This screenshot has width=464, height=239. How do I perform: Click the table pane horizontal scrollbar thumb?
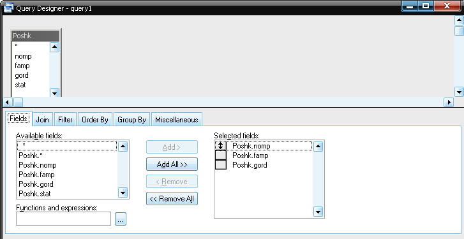click(18, 102)
